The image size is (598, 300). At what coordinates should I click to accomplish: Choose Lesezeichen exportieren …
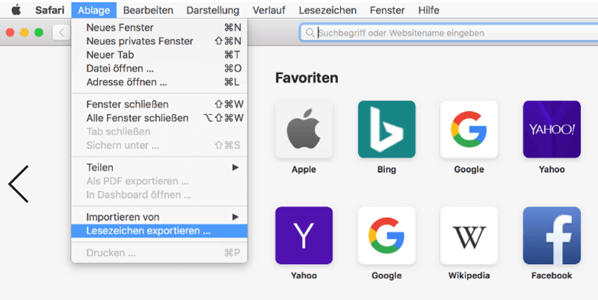point(159,231)
